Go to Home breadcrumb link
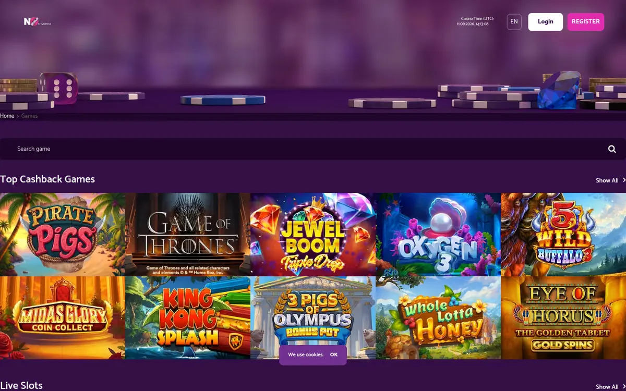The width and height of the screenshot is (626, 391). [x=7, y=116]
